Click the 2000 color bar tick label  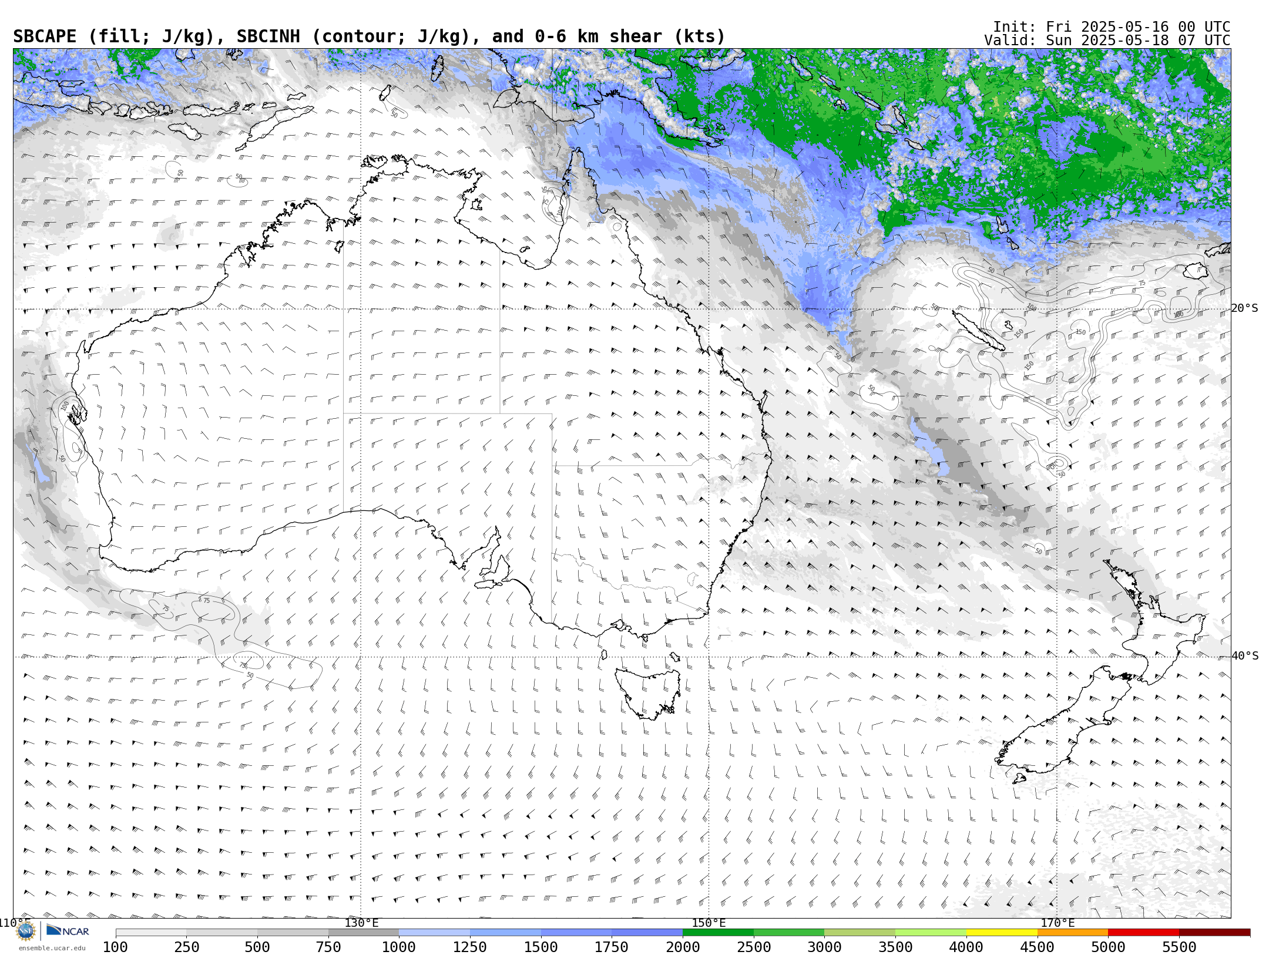pyautogui.click(x=683, y=947)
